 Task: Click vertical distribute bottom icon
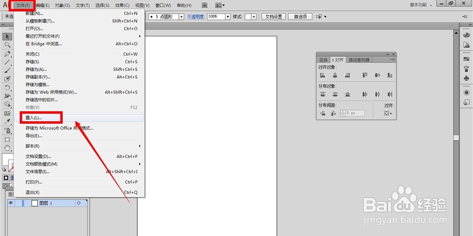(x=348, y=94)
